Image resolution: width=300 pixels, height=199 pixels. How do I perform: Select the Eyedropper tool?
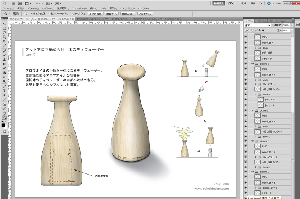pos(4,46)
